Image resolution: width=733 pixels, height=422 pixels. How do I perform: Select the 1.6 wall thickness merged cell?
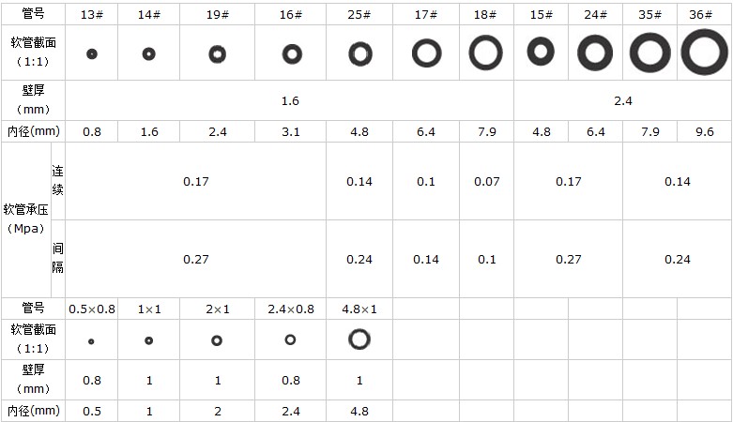coord(290,100)
